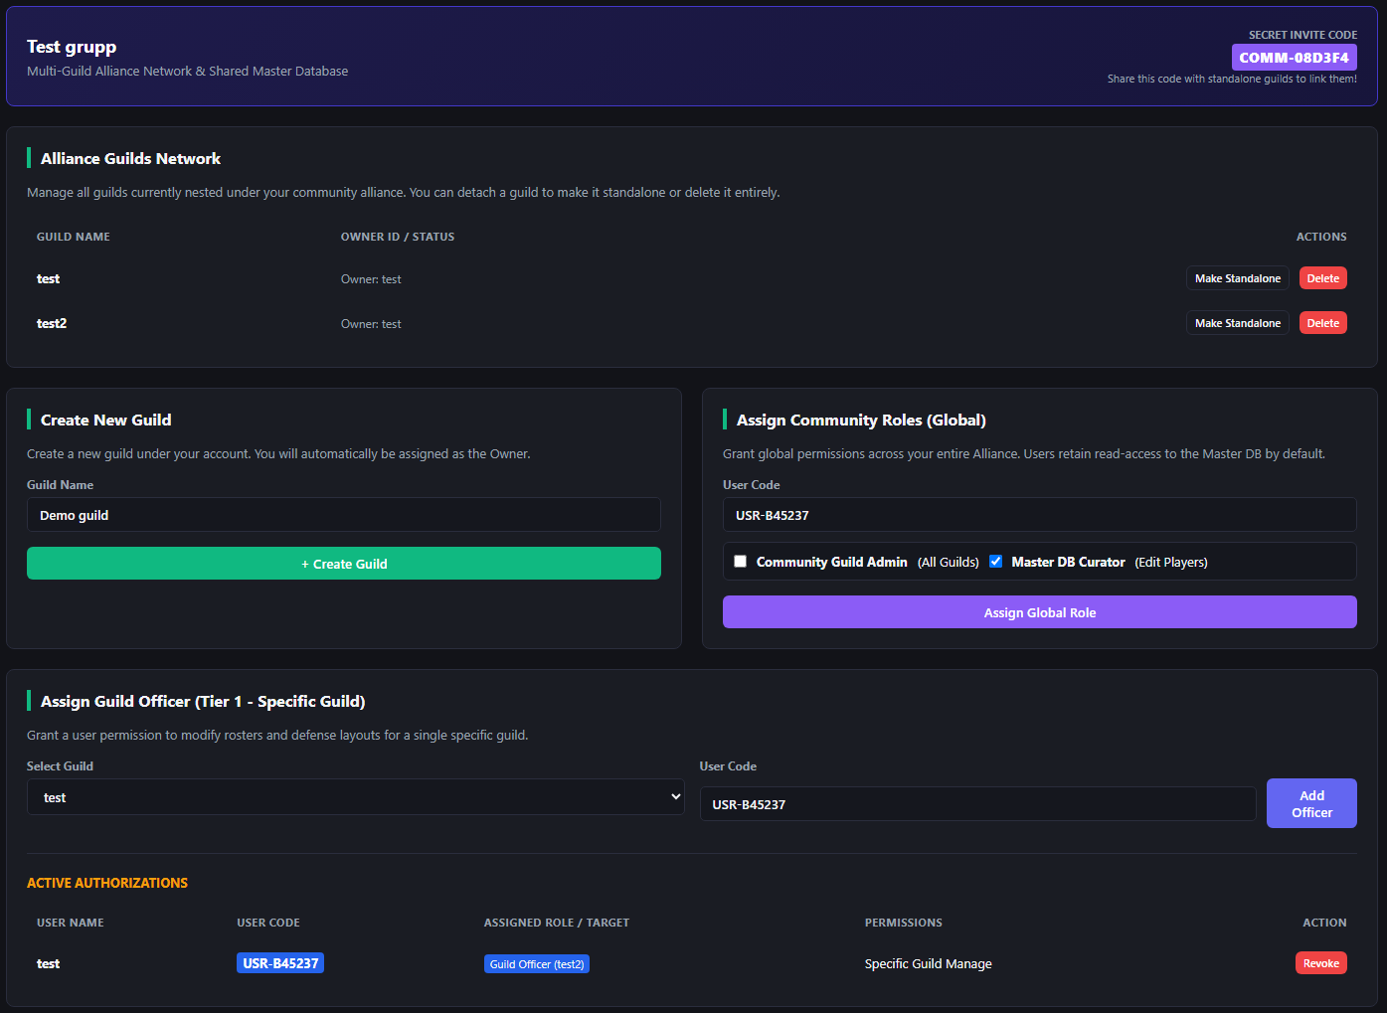Make the test2 guild standalone
The image size is (1387, 1013).
pos(1238,323)
